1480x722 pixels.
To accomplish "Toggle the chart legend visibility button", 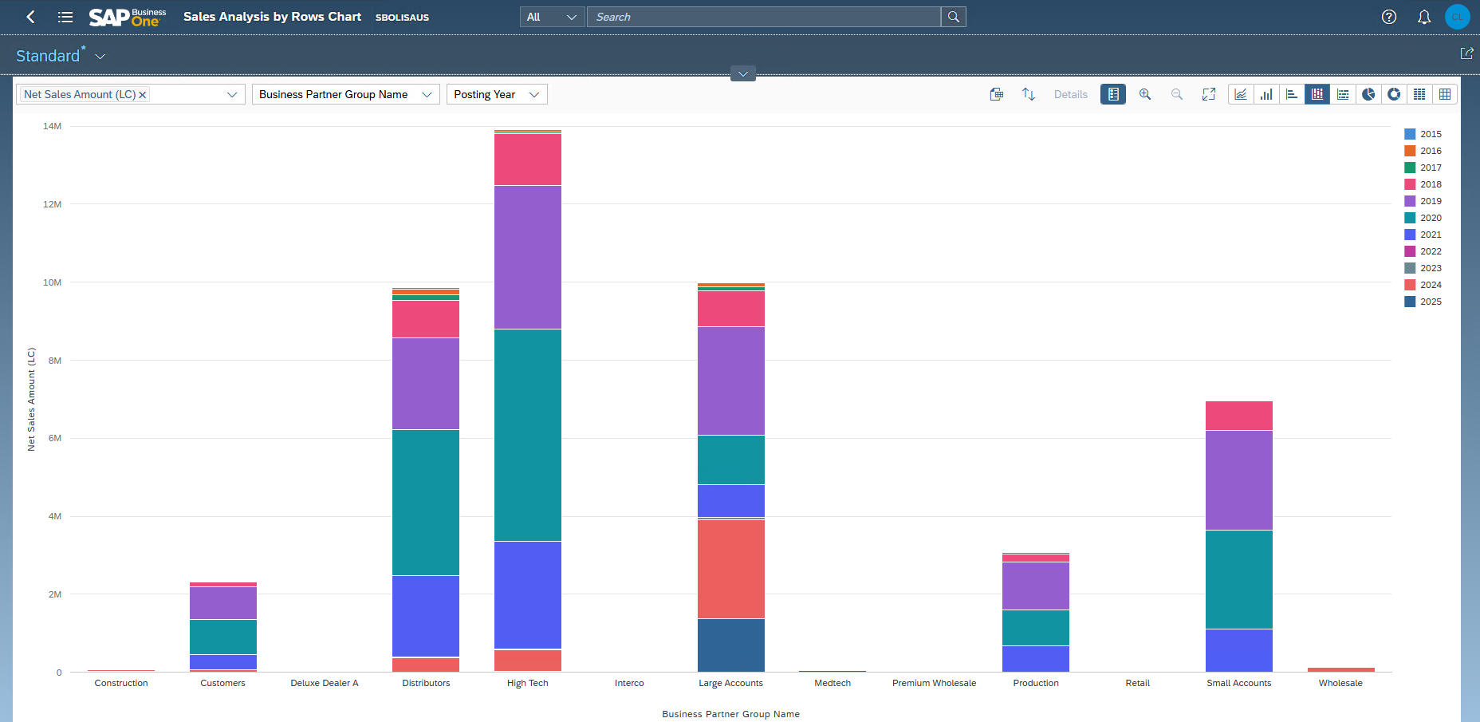I will pos(1113,94).
